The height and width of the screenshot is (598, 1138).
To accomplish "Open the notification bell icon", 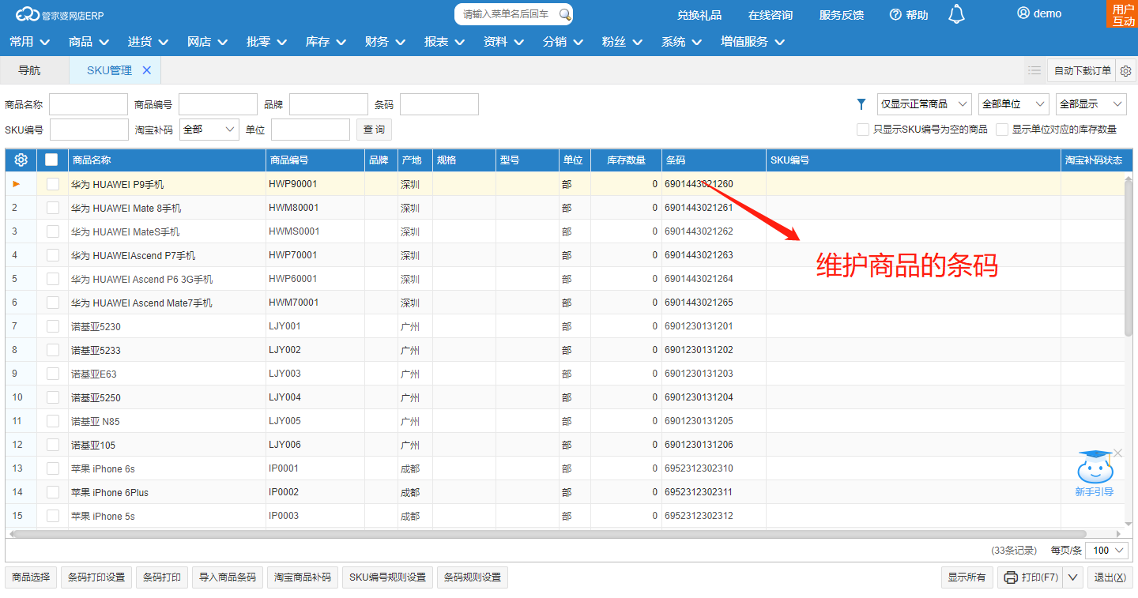I will tap(956, 13).
